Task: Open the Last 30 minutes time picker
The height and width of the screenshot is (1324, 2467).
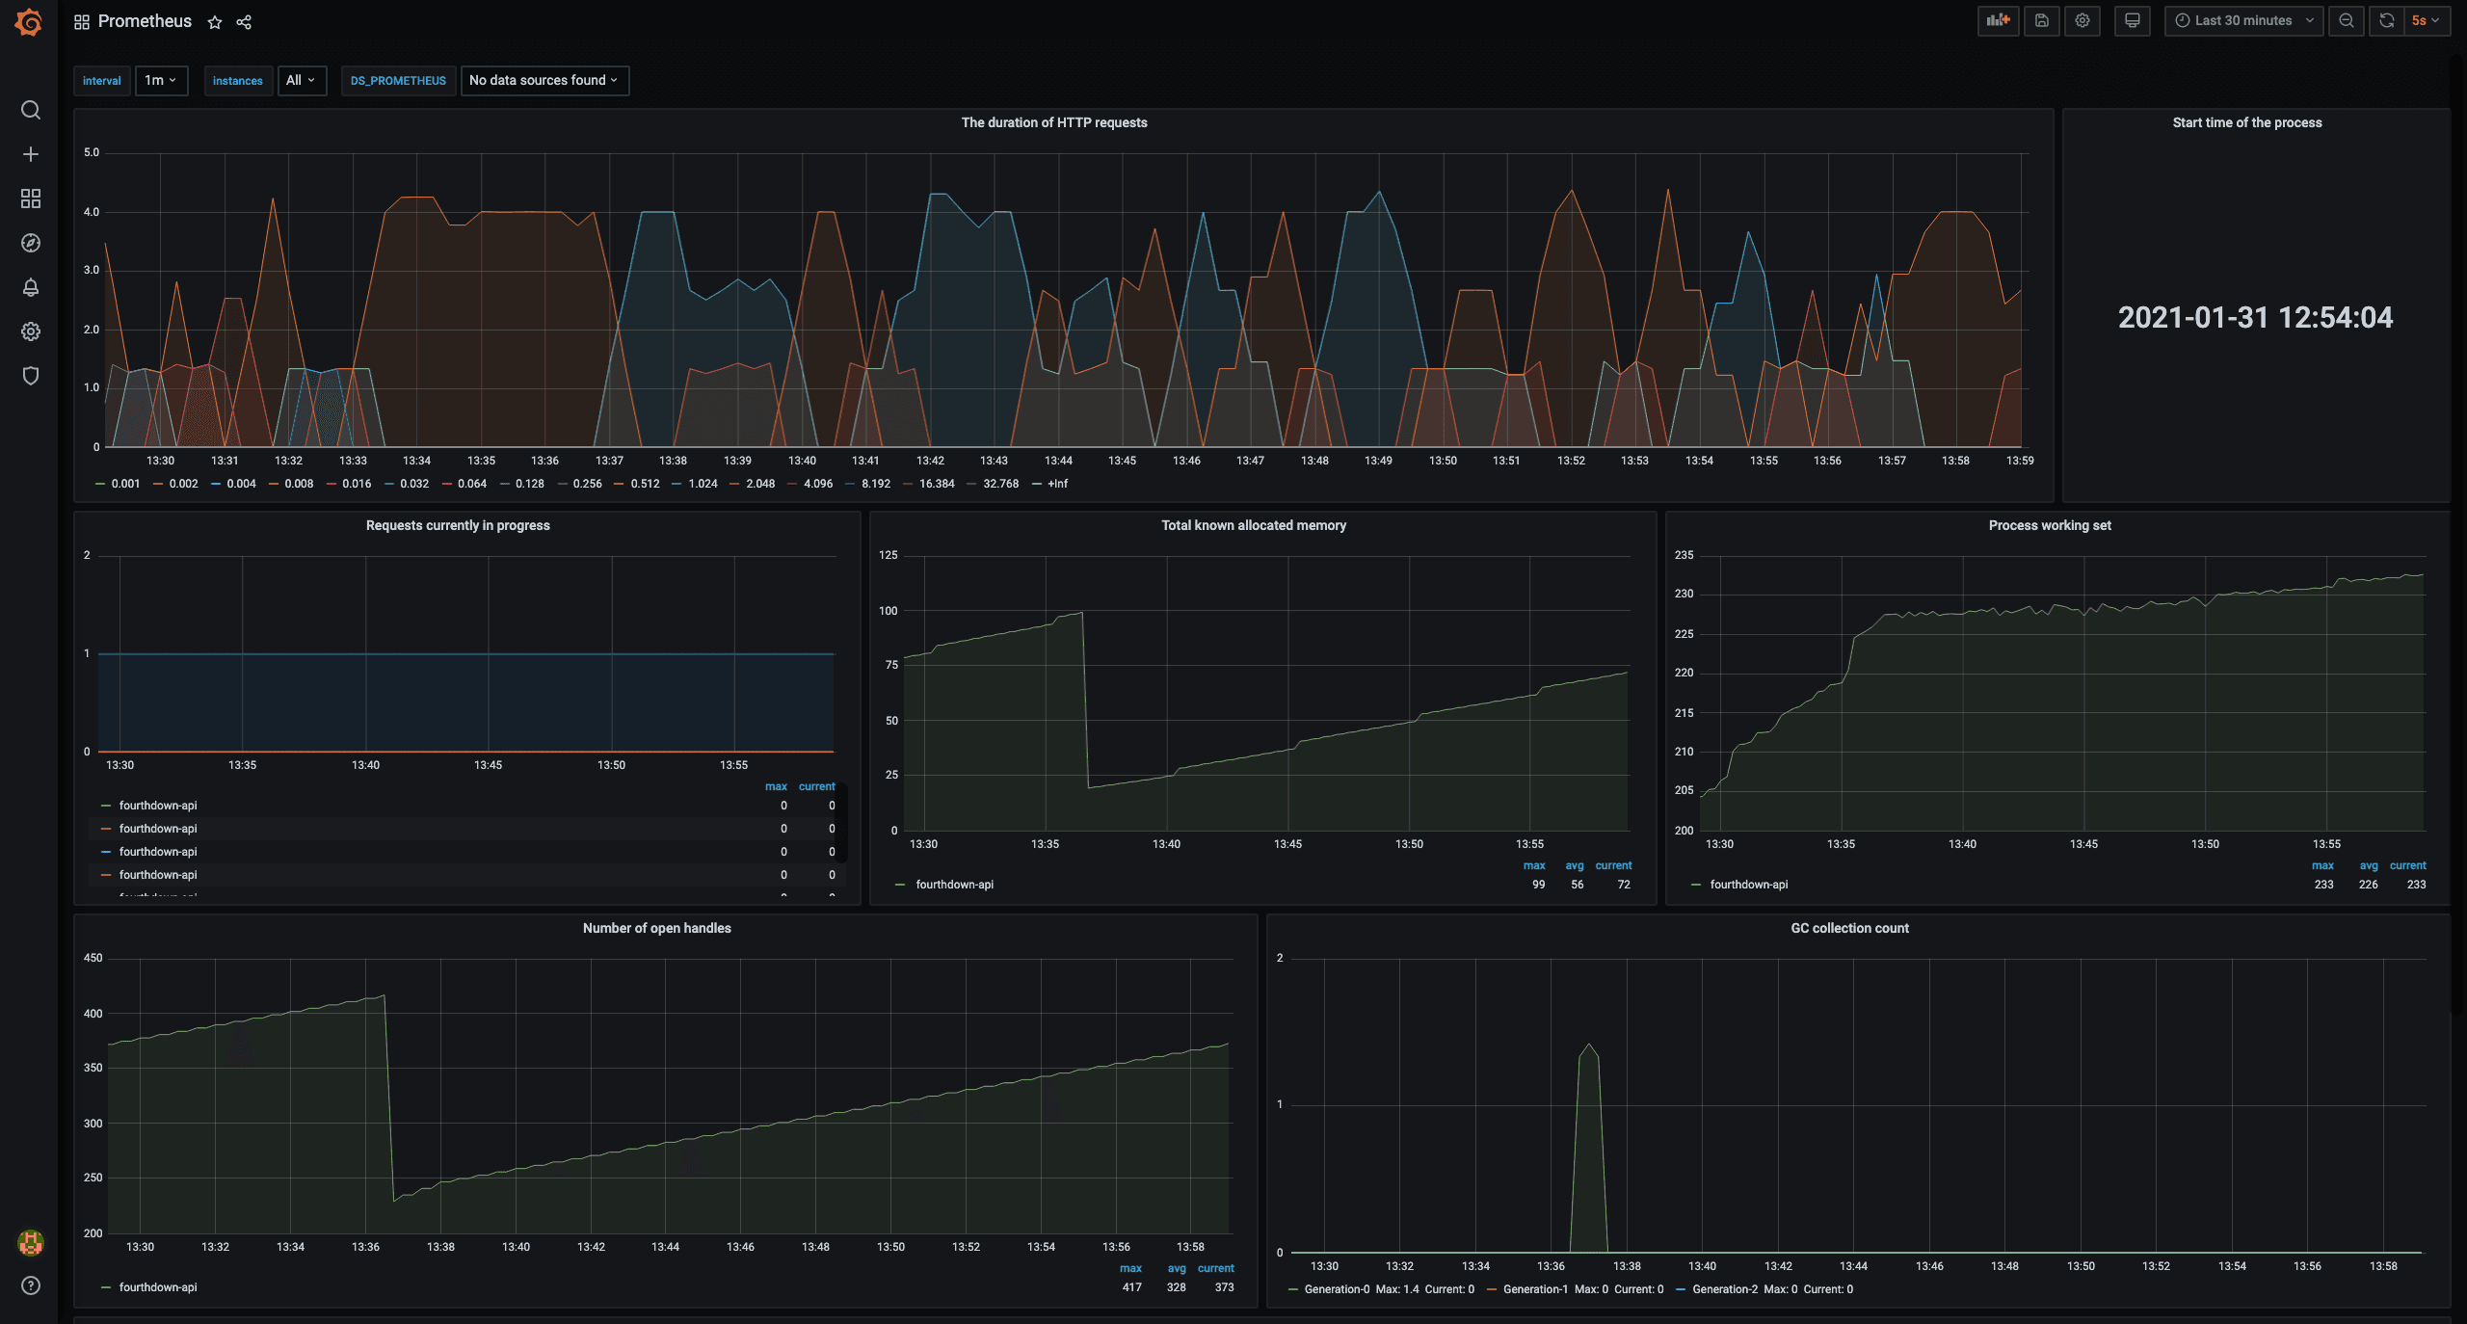Action: click(x=2243, y=20)
